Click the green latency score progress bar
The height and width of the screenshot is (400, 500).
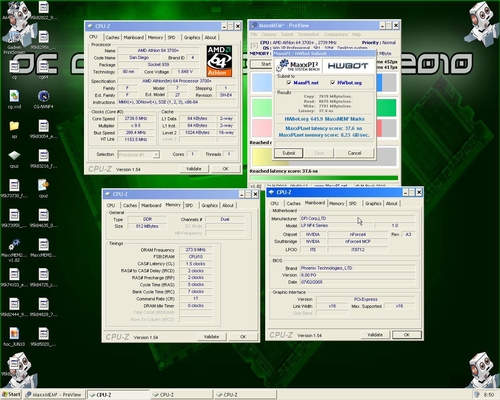(324, 178)
